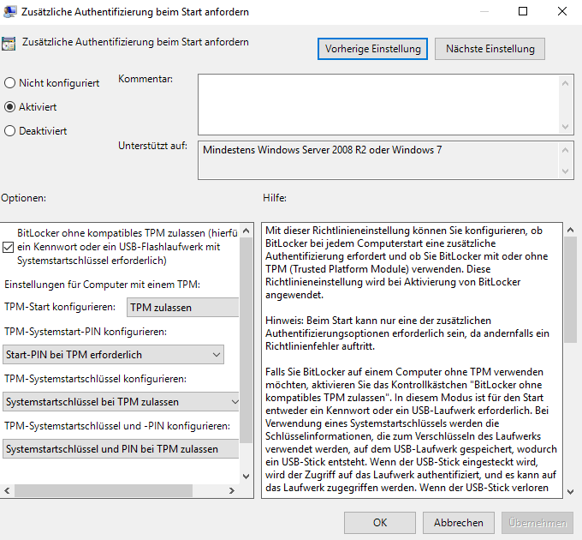Click the Hilfe pane scroll down arrow
The height and width of the screenshot is (540, 582).
point(571,491)
